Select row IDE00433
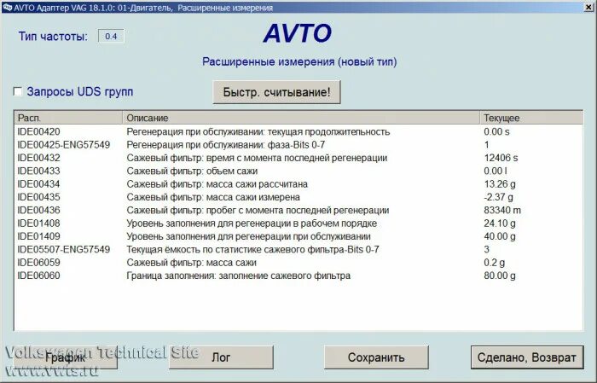Screen dimensions: 597x383 pos(298,171)
